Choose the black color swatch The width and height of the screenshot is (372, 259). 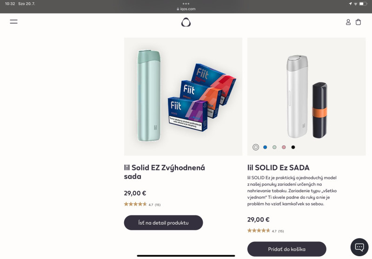(293, 147)
